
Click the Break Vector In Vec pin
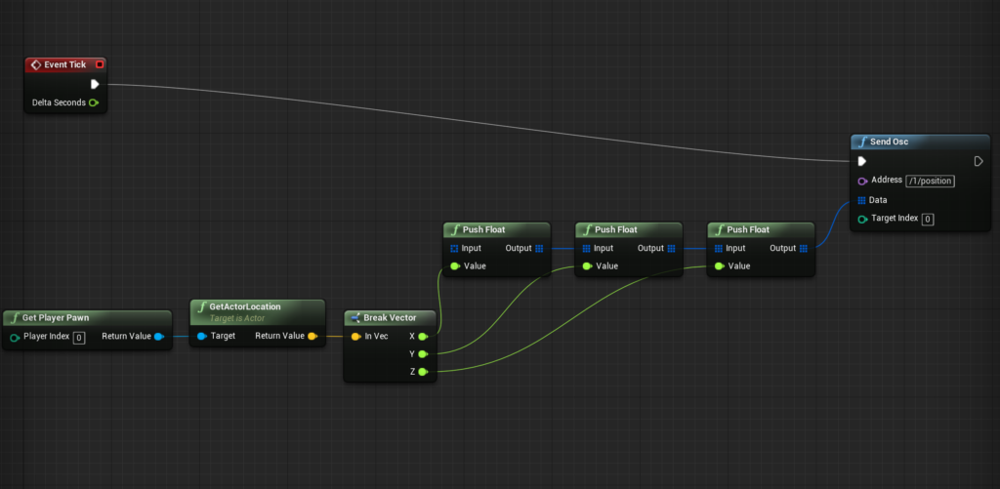(x=356, y=337)
